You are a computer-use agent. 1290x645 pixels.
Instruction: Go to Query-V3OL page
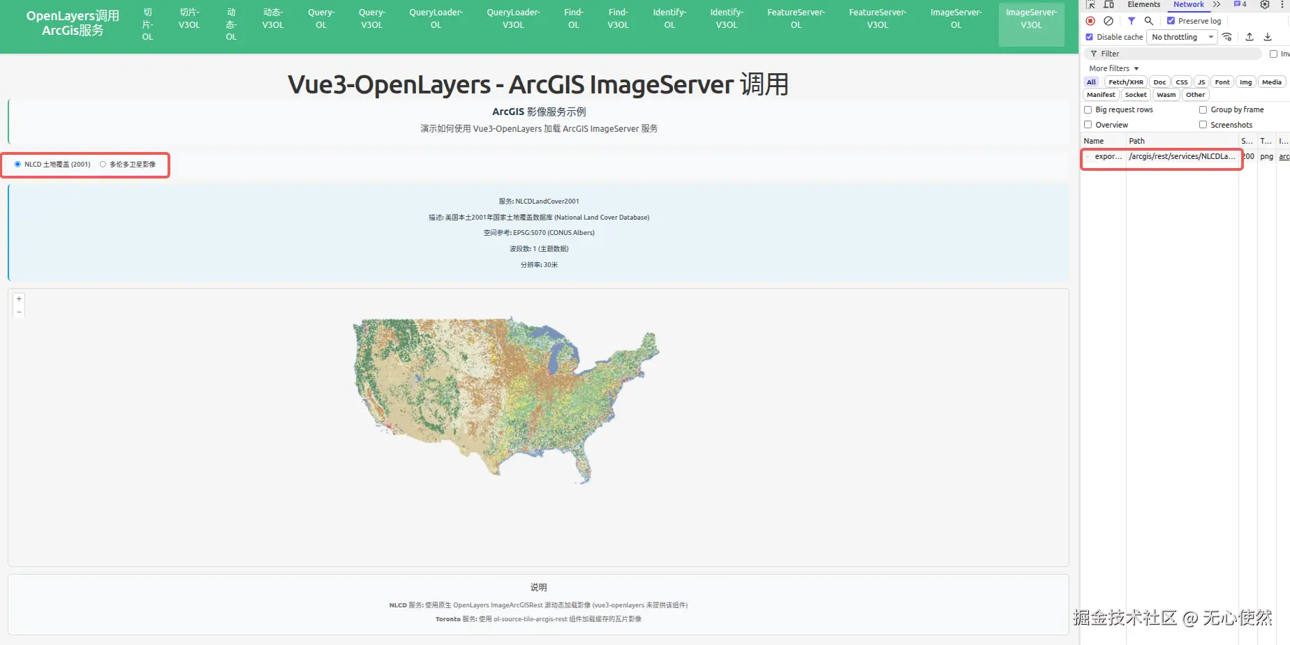(x=372, y=19)
